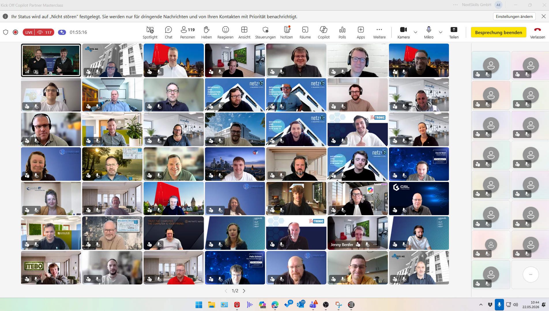
Task: Open the meeting Chat panel
Action: (168, 32)
